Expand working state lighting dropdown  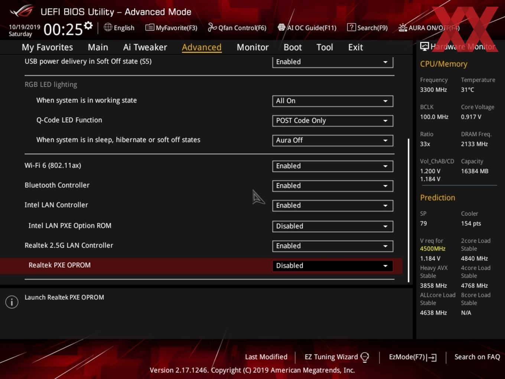click(x=333, y=101)
